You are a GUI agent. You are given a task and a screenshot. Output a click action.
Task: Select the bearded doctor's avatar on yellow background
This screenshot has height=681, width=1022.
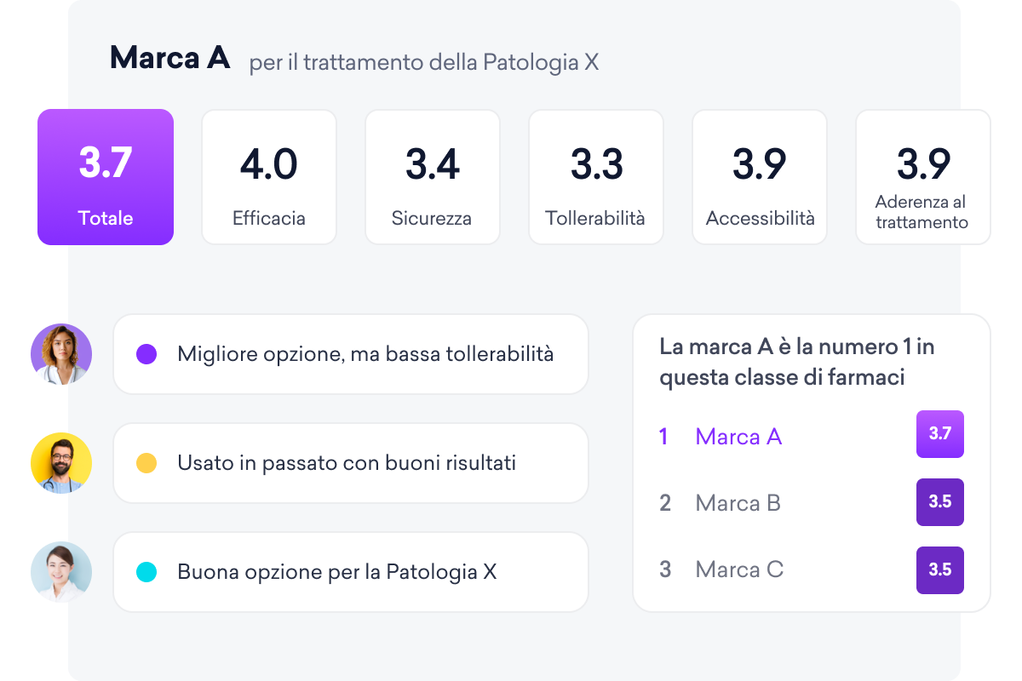(61, 463)
